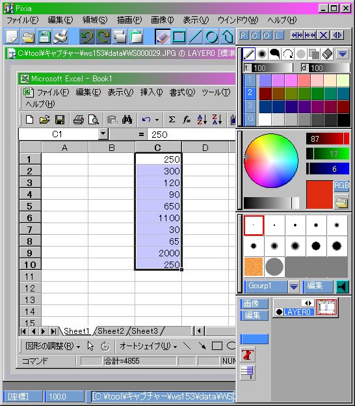Redo action with green arrow icon
Image resolution: width=355 pixels, height=406 pixels.
[103, 36]
